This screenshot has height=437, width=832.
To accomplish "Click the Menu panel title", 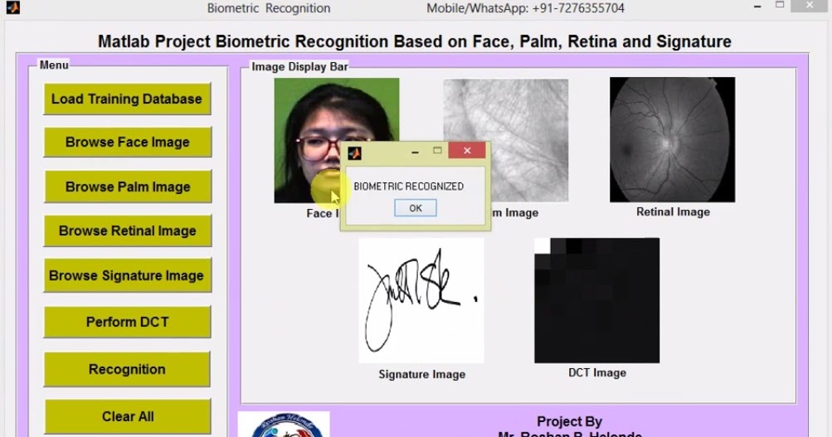I will [54, 65].
